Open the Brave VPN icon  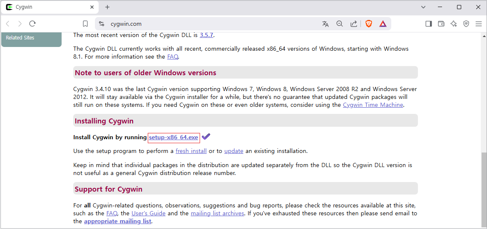pos(466,24)
